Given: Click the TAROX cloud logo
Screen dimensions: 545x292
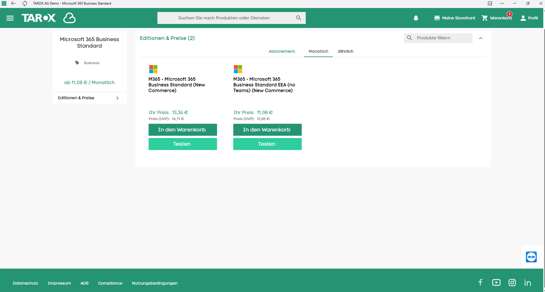Looking at the screenshot, I should pyautogui.click(x=48, y=18).
